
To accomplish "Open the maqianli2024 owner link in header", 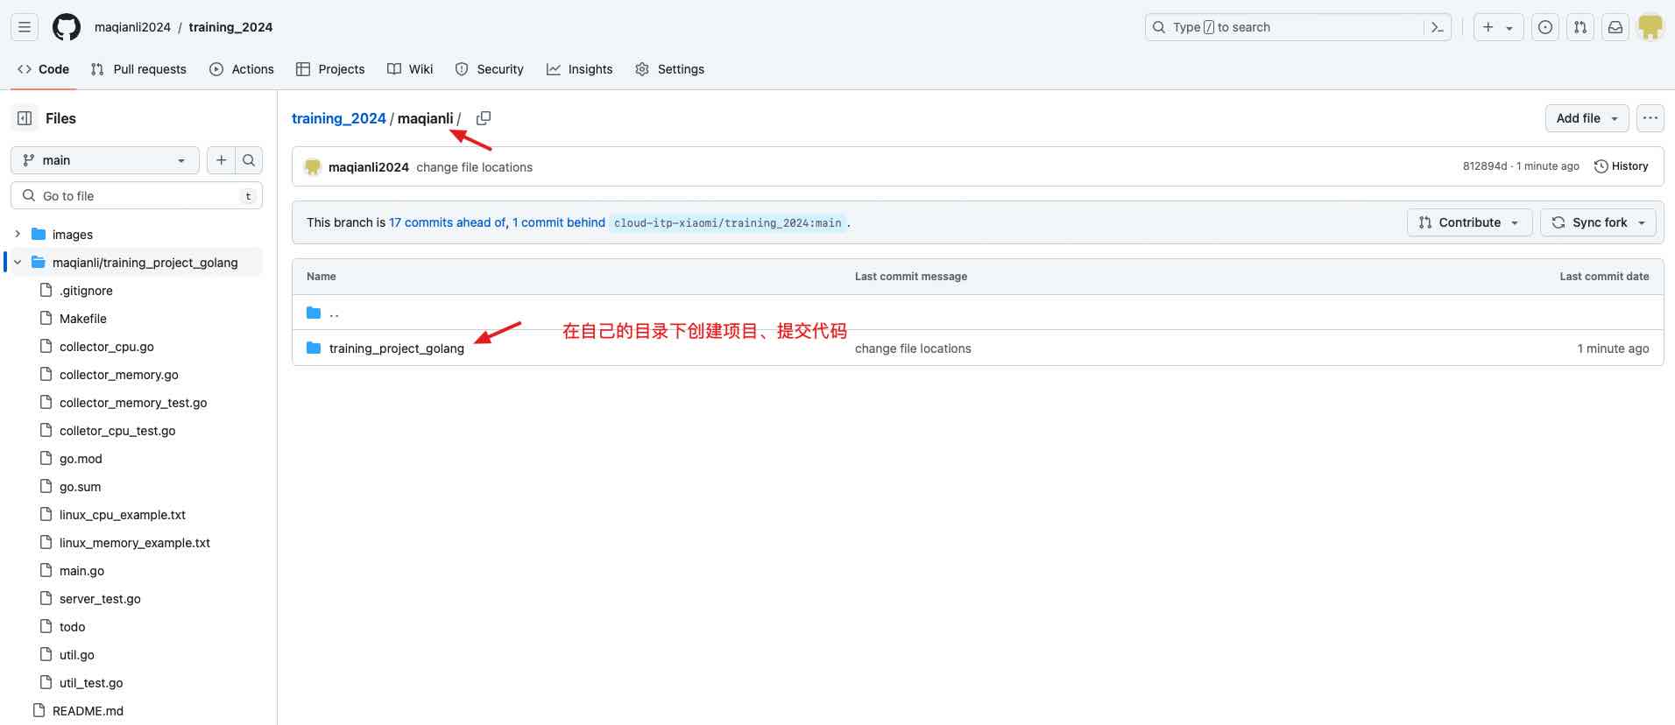I will pyautogui.click(x=132, y=27).
